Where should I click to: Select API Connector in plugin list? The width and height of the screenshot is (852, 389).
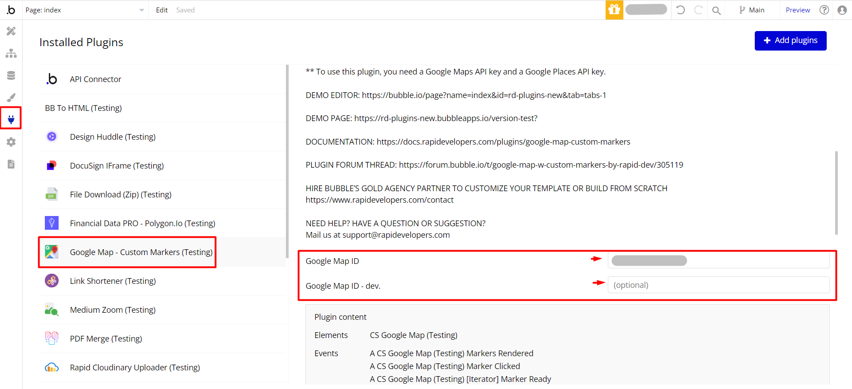tap(162, 79)
